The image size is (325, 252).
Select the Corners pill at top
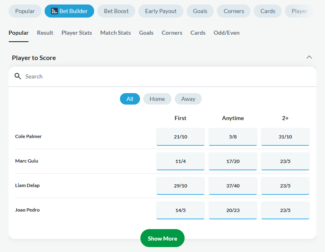(x=234, y=11)
